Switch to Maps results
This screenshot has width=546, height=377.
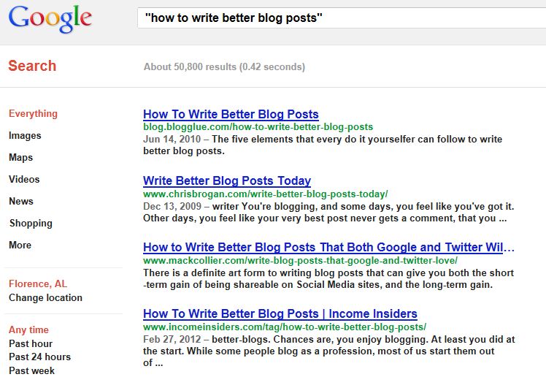coord(21,158)
